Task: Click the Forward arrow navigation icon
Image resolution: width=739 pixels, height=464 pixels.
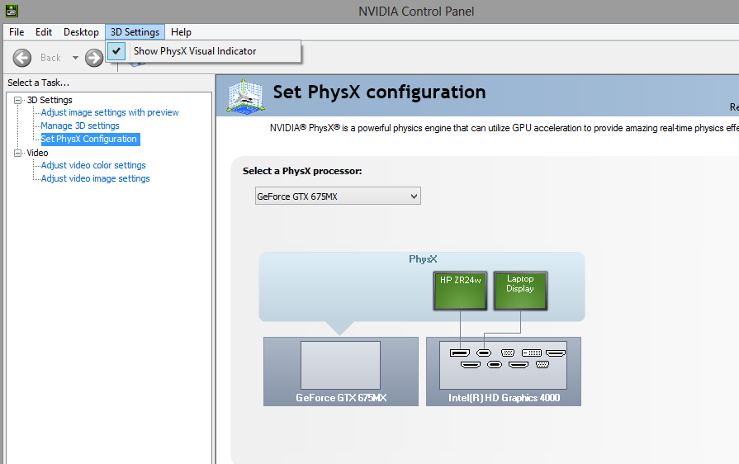Action: (x=94, y=58)
